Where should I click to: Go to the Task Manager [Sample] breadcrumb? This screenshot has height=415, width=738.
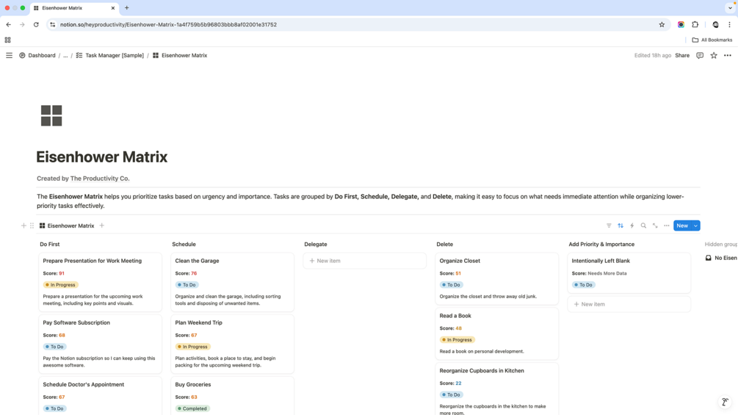click(114, 55)
